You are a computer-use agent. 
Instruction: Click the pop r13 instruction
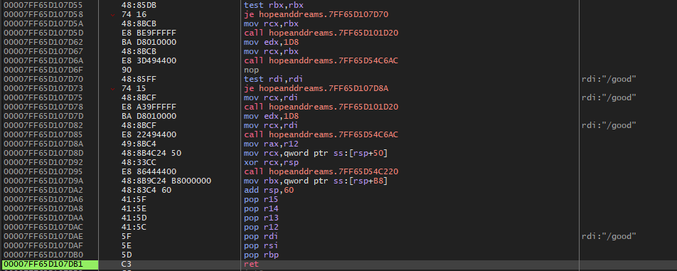[x=261, y=218]
